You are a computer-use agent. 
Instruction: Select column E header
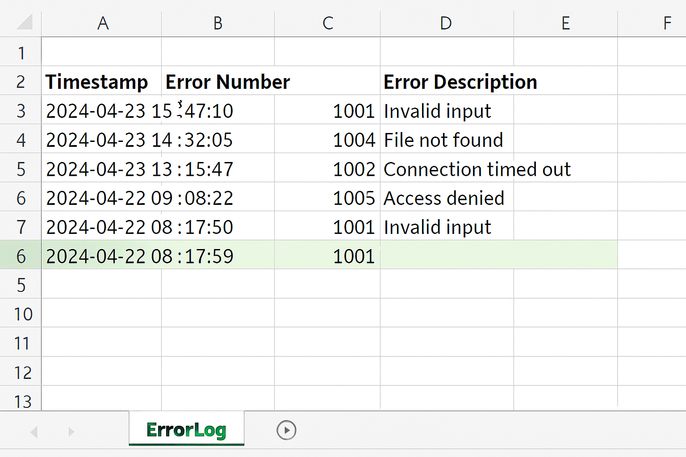point(565,23)
